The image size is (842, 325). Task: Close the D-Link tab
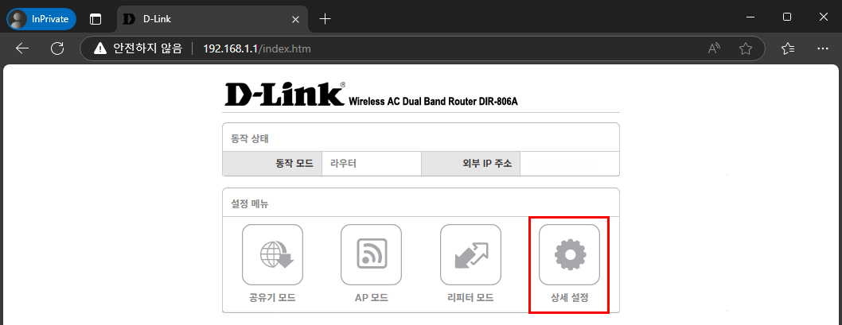click(294, 19)
